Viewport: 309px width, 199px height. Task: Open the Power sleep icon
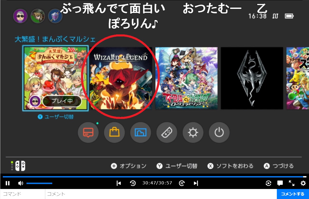coord(219,132)
